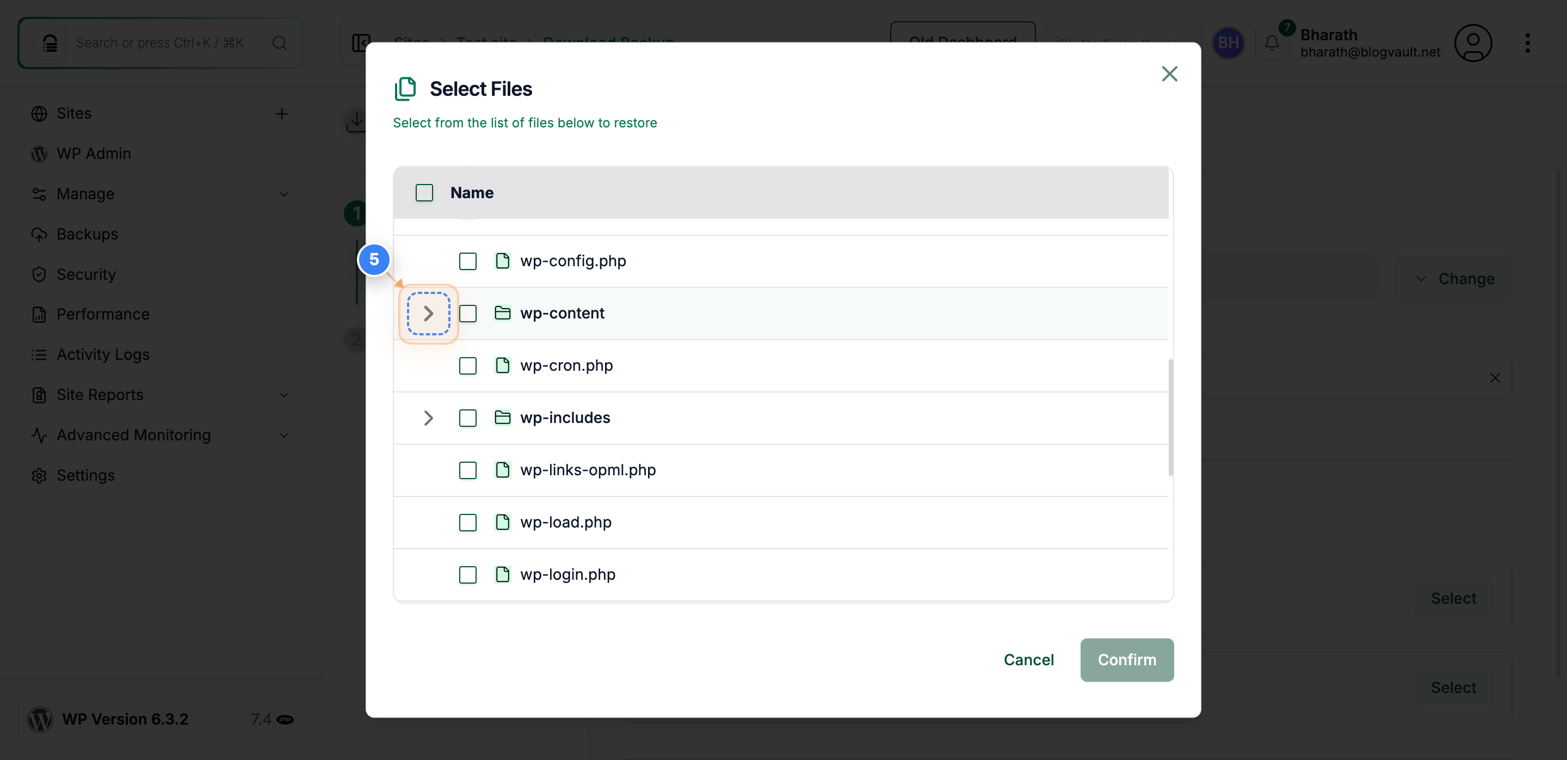View Activity Logs from sidebar

(x=103, y=354)
